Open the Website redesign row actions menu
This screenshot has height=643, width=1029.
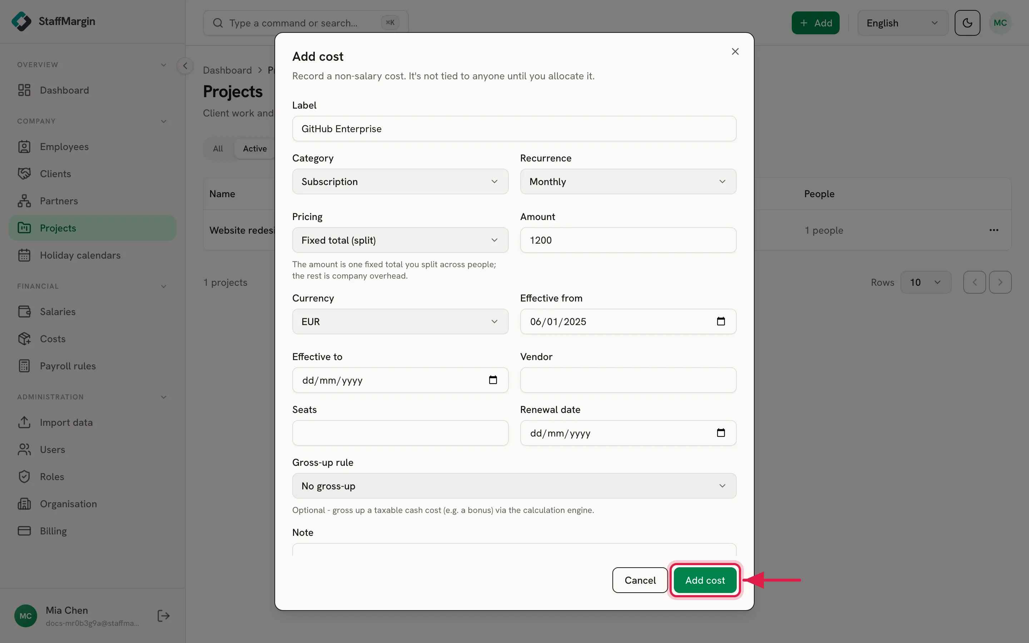(x=994, y=230)
